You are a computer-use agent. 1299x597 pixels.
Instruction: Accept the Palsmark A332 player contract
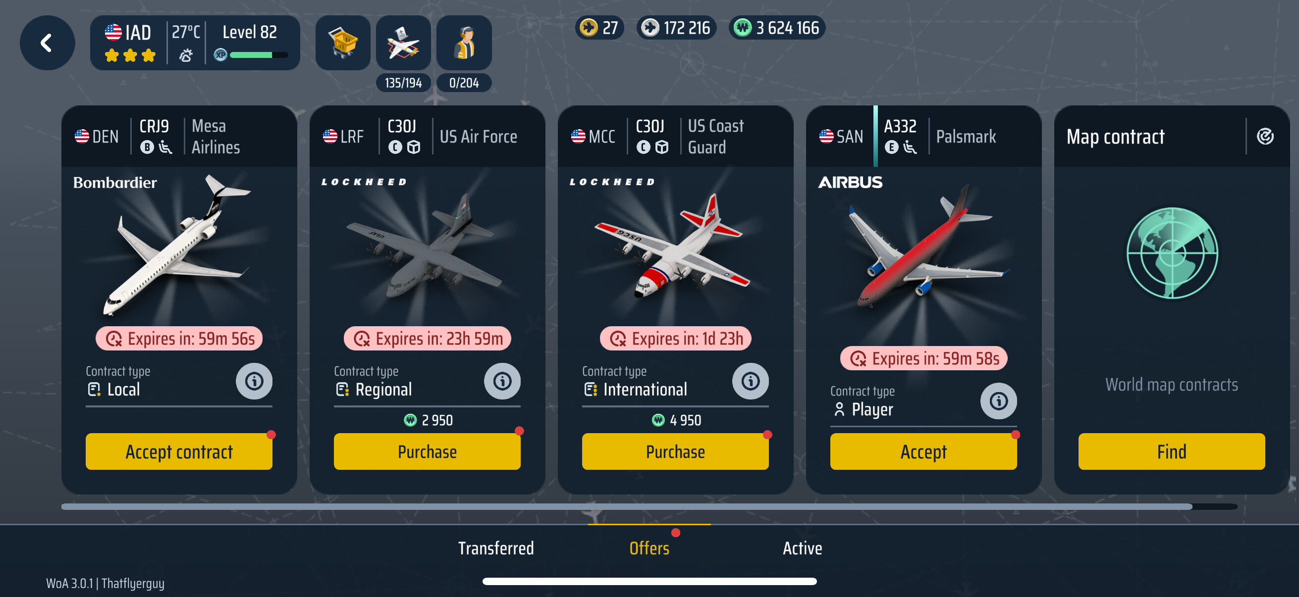[x=923, y=451]
